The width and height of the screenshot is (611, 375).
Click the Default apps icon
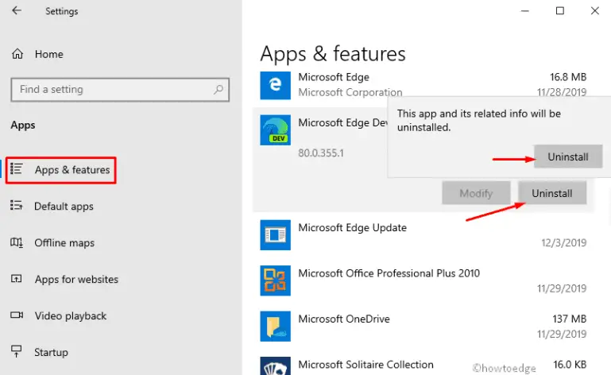pyautogui.click(x=17, y=205)
